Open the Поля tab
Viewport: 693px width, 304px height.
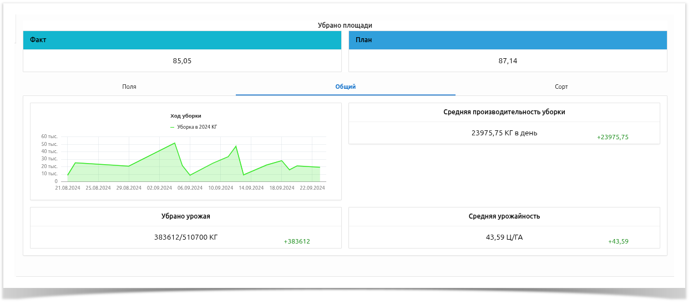[x=129, y=87]
